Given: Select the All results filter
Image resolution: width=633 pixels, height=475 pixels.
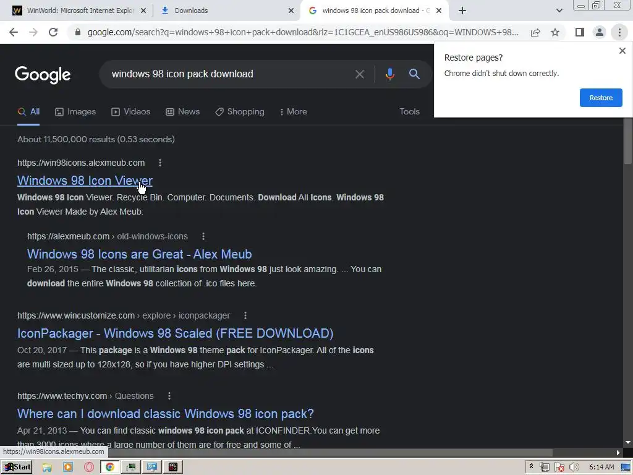Looking at the screenshot, I should (28, 112).
